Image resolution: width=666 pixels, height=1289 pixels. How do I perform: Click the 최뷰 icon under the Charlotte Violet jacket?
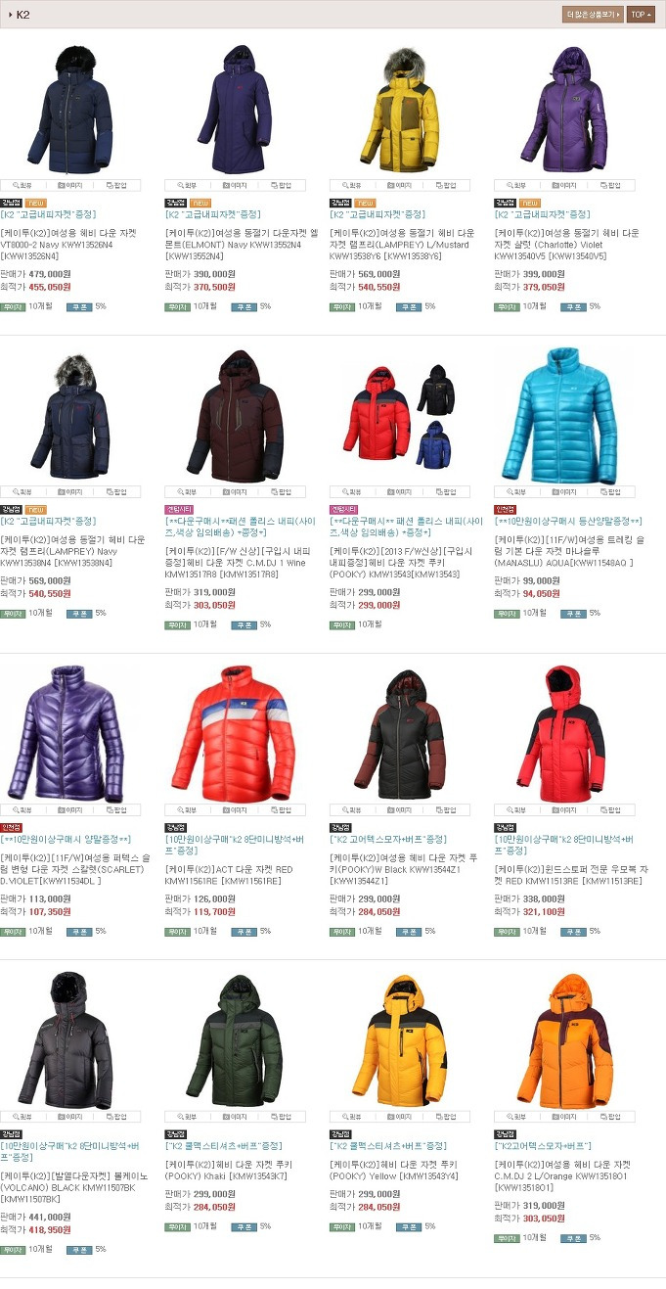click(516, 185)
